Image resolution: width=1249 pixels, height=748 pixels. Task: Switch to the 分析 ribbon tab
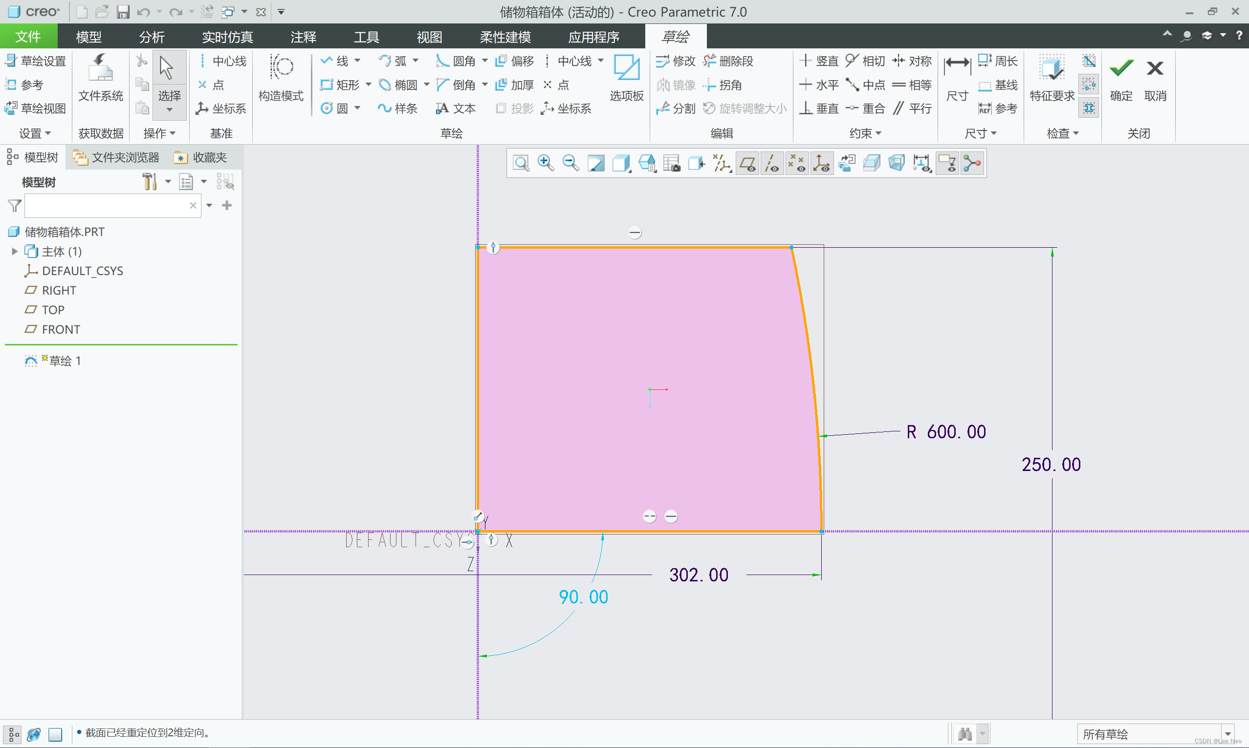[152, 37]
